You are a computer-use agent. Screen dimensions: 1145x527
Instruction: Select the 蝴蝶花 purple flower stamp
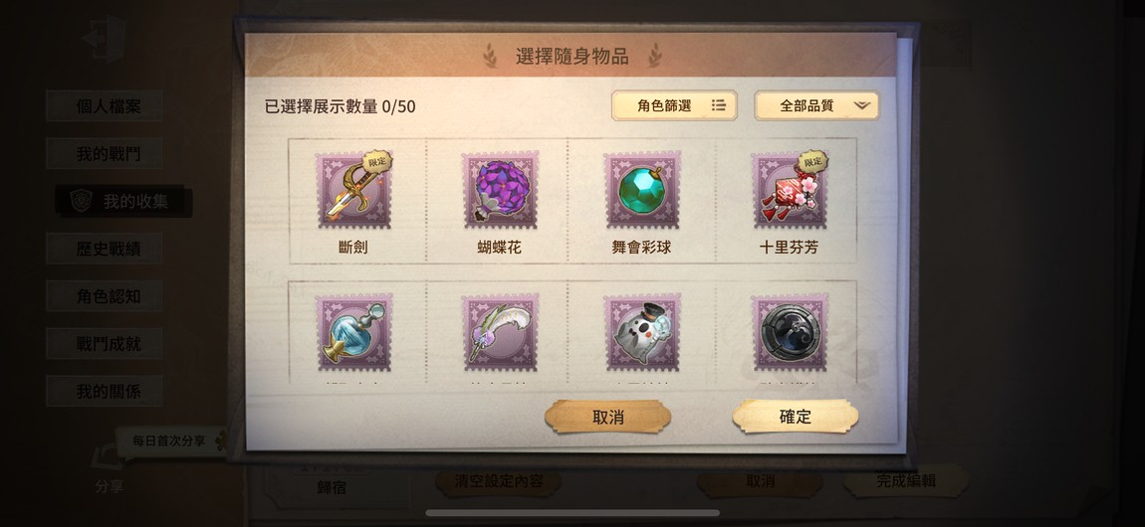point(500,191)
